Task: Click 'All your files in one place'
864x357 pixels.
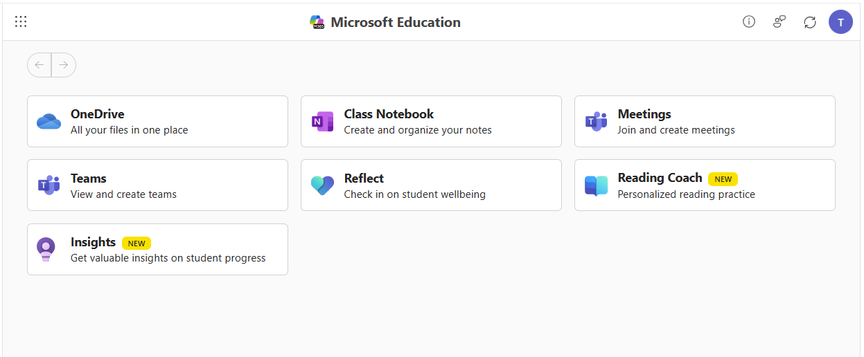Action: pyautogui.click(x=129, y=130)
